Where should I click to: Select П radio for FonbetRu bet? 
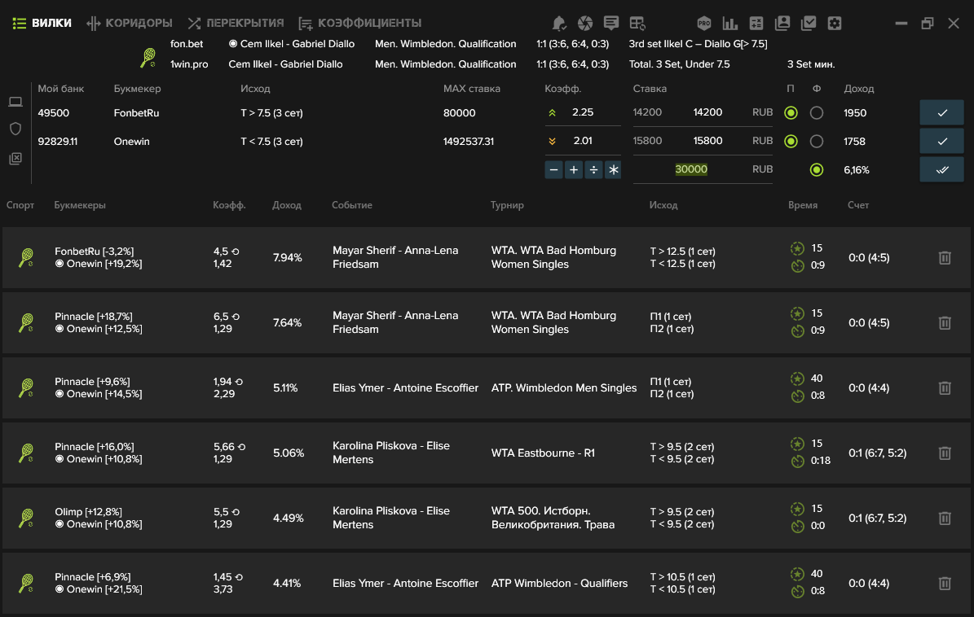tap(791, 113)
